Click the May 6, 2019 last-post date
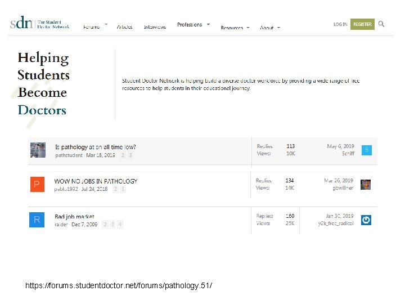405x304 pixels. click(x=340, y=146)
